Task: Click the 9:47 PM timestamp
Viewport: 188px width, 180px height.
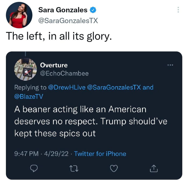Action: (x=26, y=154)
